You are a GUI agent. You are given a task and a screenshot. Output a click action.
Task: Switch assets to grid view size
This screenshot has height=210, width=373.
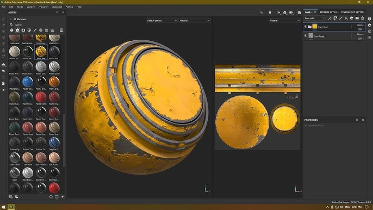(61, 30)
